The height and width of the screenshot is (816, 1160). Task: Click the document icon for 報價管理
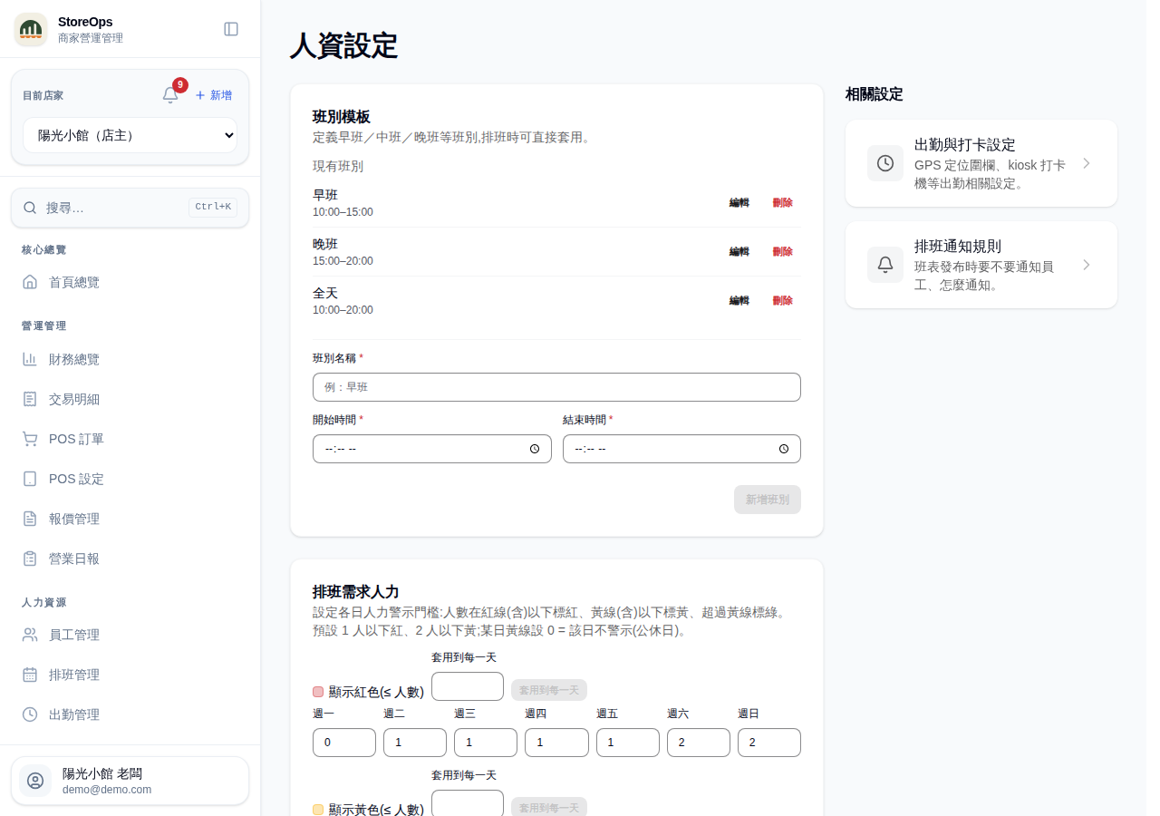pyautogui.click(x=30, y=519)
